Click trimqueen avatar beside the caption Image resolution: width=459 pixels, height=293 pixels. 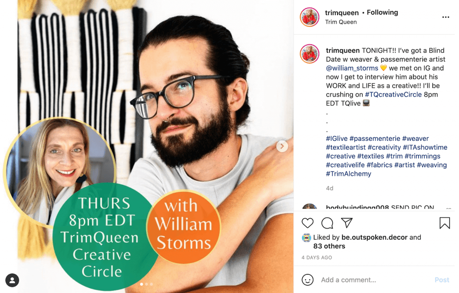[309, 54]
